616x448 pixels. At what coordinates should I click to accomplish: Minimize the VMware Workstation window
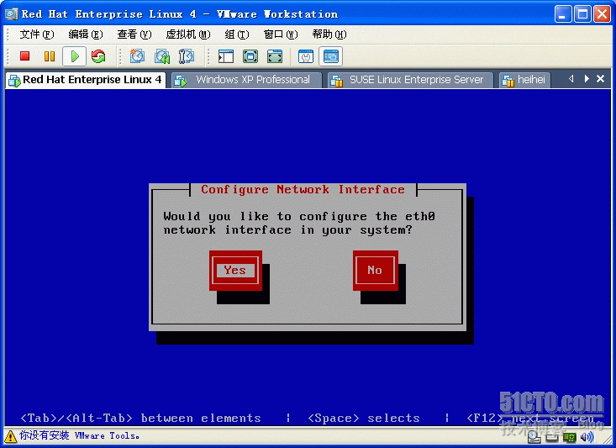click(x=563, y=14)
